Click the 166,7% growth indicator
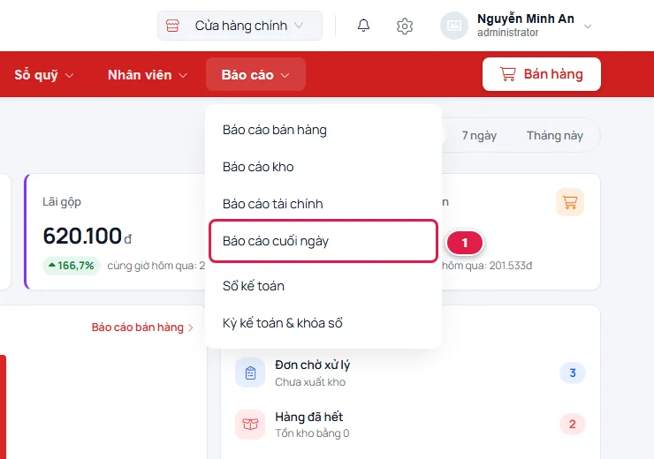 click(x=72, y=266)
